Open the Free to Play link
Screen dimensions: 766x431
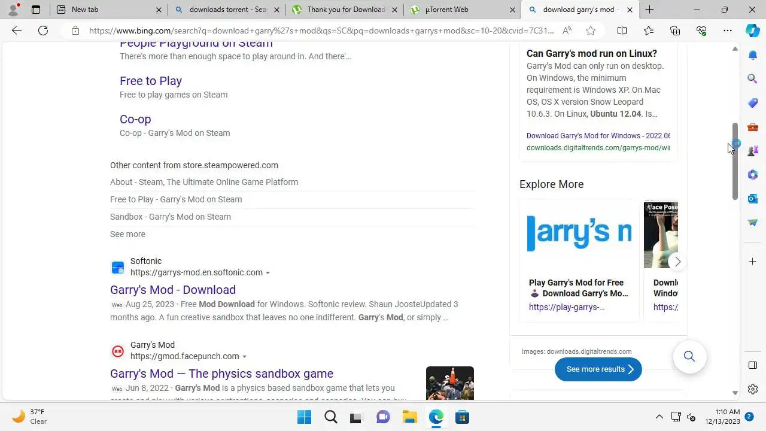click(x=151, y=81)
